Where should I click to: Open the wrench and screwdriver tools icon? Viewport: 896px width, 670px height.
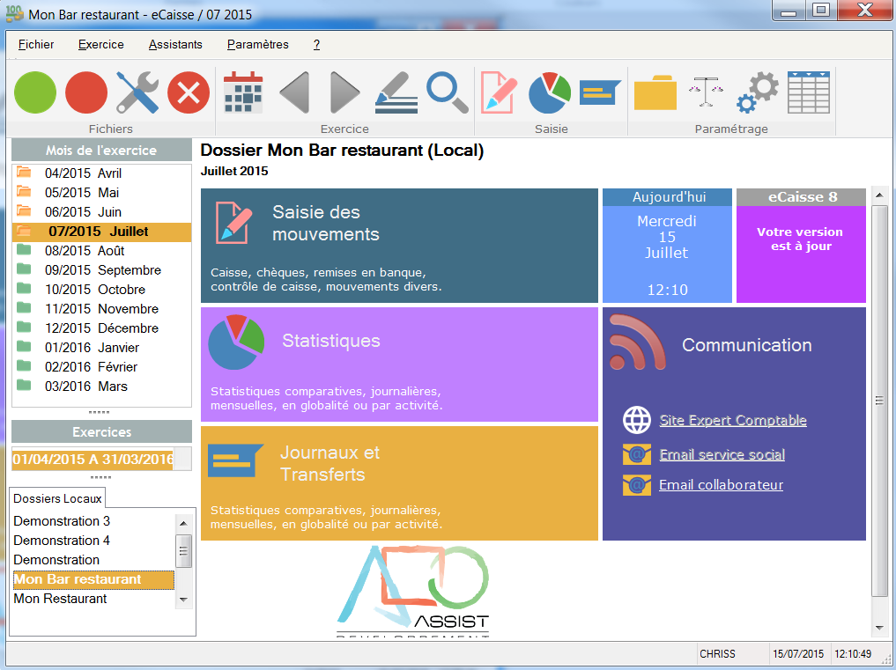[x=137, y=92]
